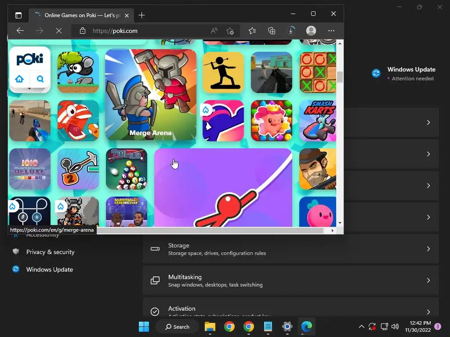This screenshot has height=337, width=450.
Task: Open the fly cartoon game tile
Action: [x=78, y=72]
